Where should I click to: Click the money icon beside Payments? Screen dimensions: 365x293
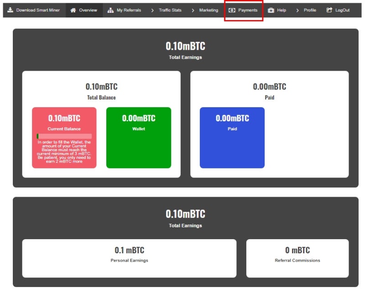[232, 10]
